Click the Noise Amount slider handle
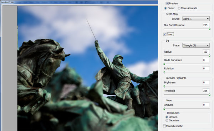The width and height of the screenshot is (214, 131). pos(164,109)
